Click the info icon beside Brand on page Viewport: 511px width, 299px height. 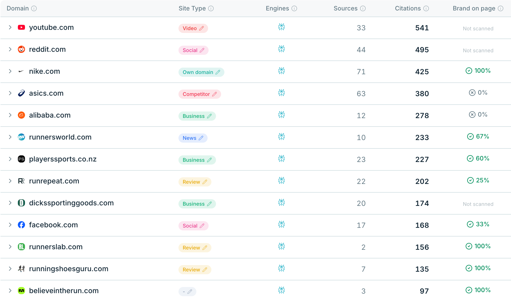[501, 8]
